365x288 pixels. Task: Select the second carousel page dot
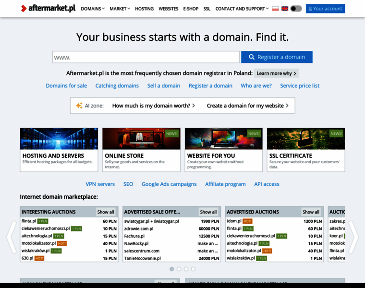click(x=179, y=269)
